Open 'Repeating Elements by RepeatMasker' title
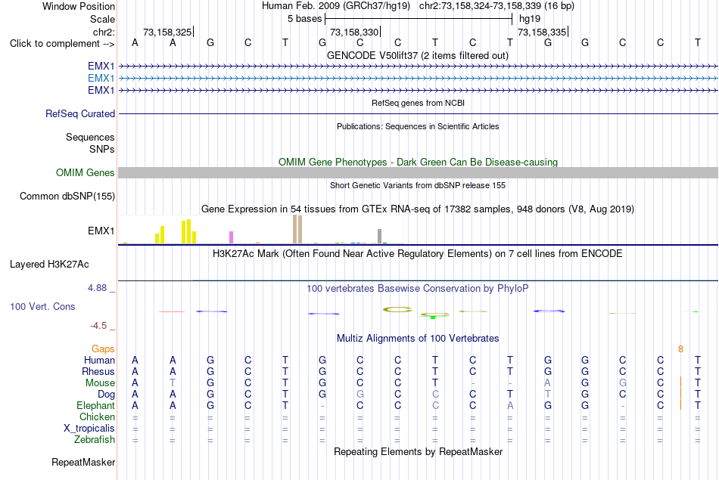This screenshot has height=480, width=719. tap(418, 451)
